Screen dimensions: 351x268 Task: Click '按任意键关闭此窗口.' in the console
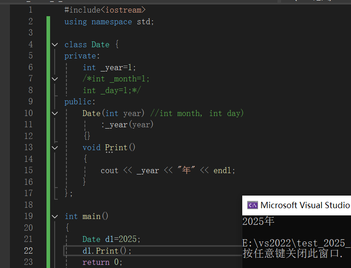click(x=293, y=253)
